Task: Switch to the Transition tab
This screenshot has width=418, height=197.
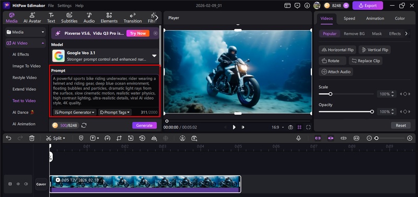Action: (x=133, y=18)
